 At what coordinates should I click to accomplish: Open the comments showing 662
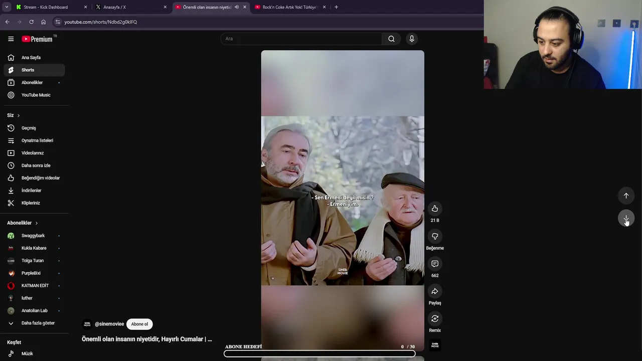435,264
